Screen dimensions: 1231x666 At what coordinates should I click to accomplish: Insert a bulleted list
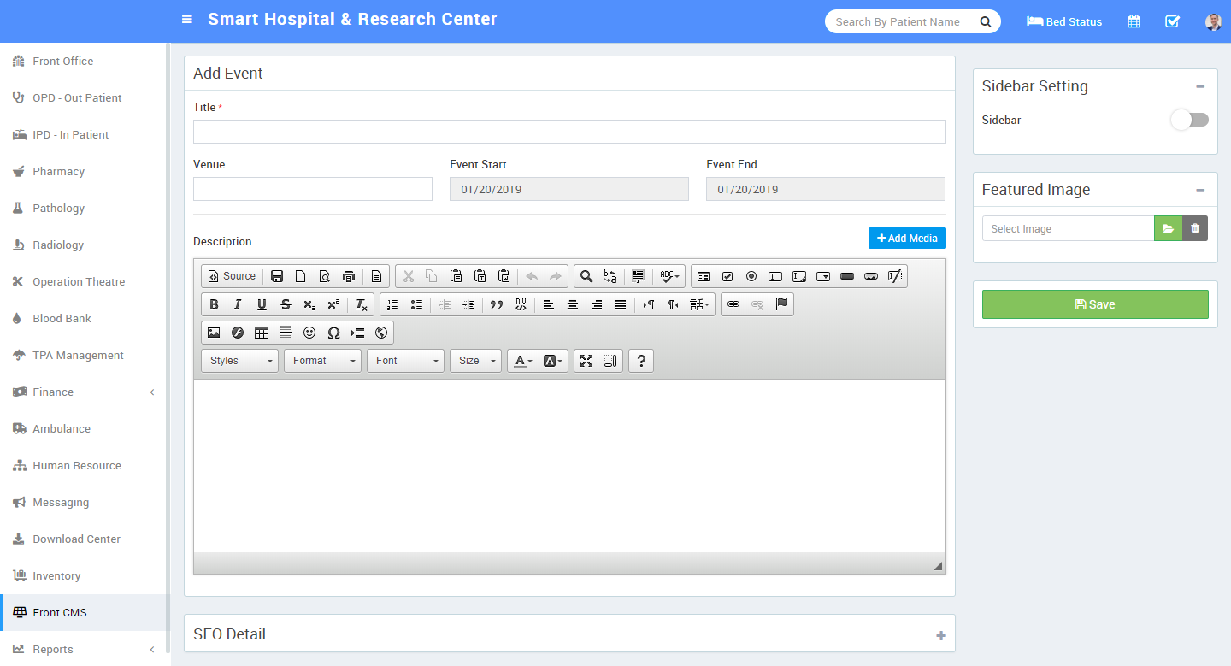pyautogui.click(x=416, y=304)
